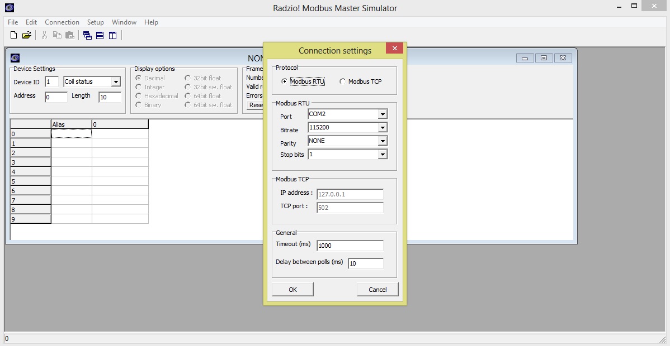Tile windows horizontally via toolbar icon
The height and width of the screenshot is (346, 670).
[x=100, y=35]
